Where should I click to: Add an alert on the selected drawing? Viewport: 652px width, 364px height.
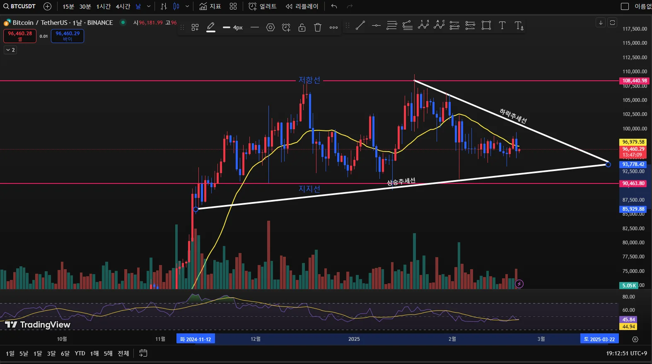286,27
